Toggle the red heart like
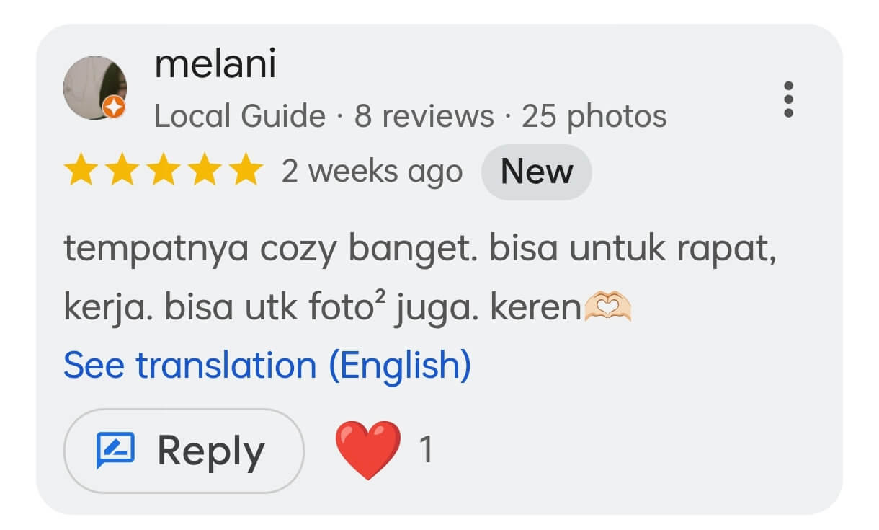879x530 pixels. point(367,450)
